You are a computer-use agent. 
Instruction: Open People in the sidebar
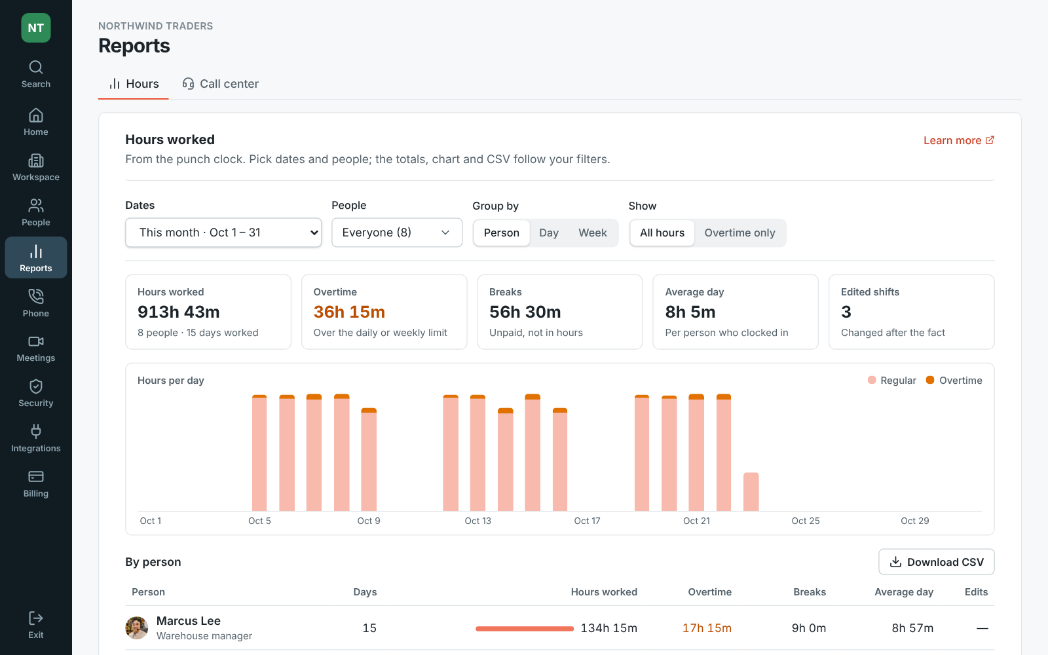(x=36, y=213)
